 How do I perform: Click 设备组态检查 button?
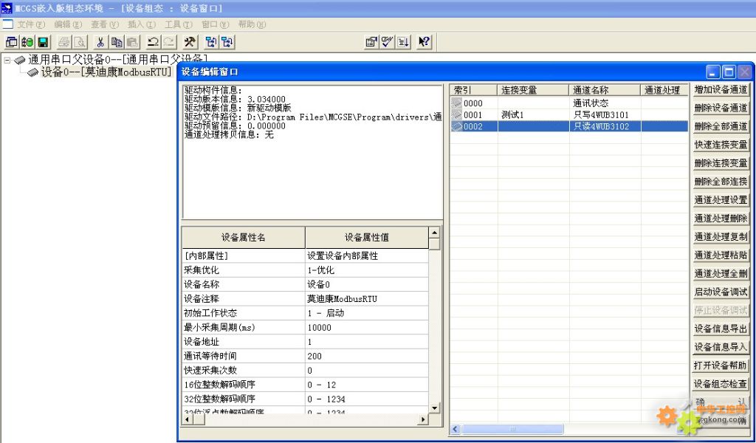721,384
